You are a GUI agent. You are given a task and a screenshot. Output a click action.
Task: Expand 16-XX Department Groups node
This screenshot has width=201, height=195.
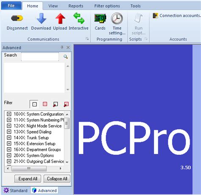click(9, 149)
